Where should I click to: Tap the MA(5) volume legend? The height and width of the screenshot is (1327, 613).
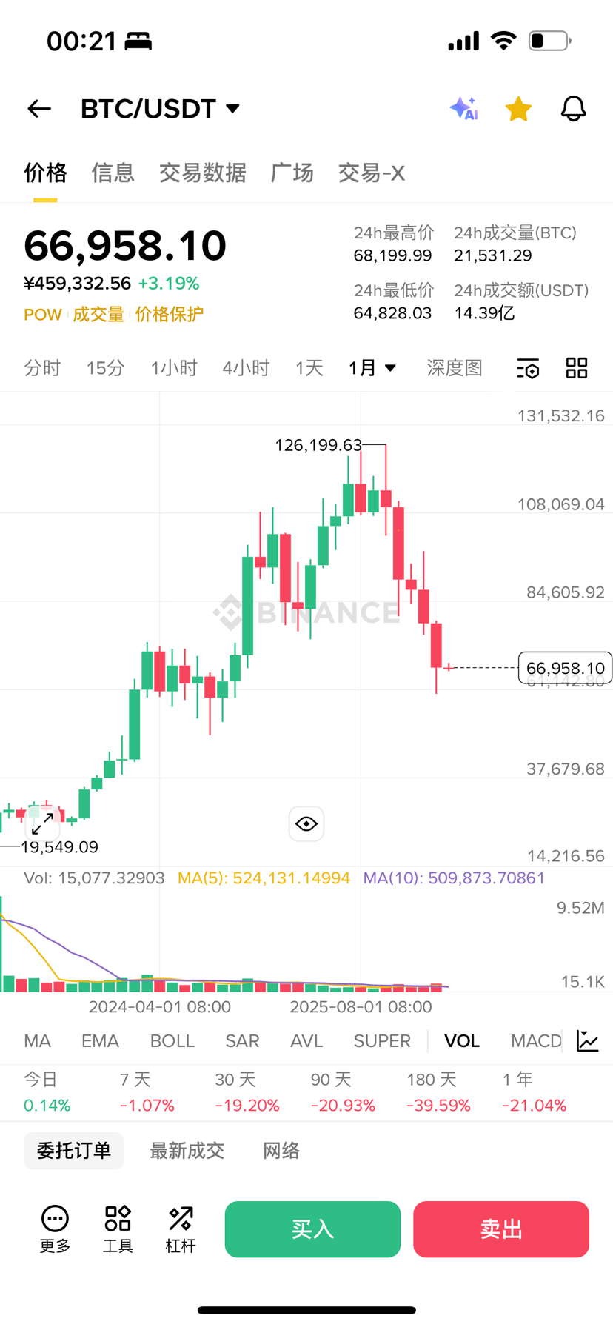[264, 878]
